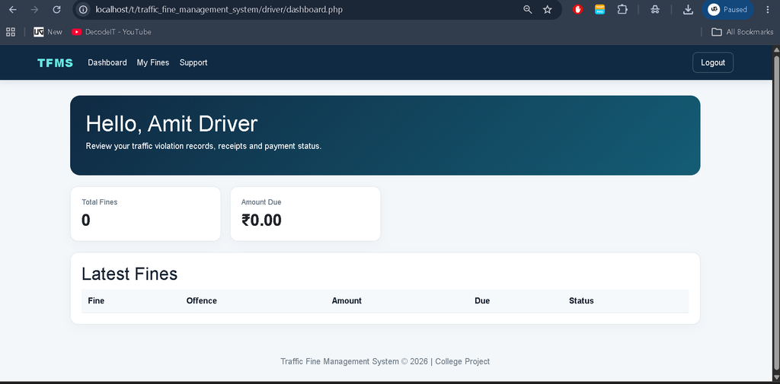Click the Logout button
780x384 pixels.
point(713,62)
